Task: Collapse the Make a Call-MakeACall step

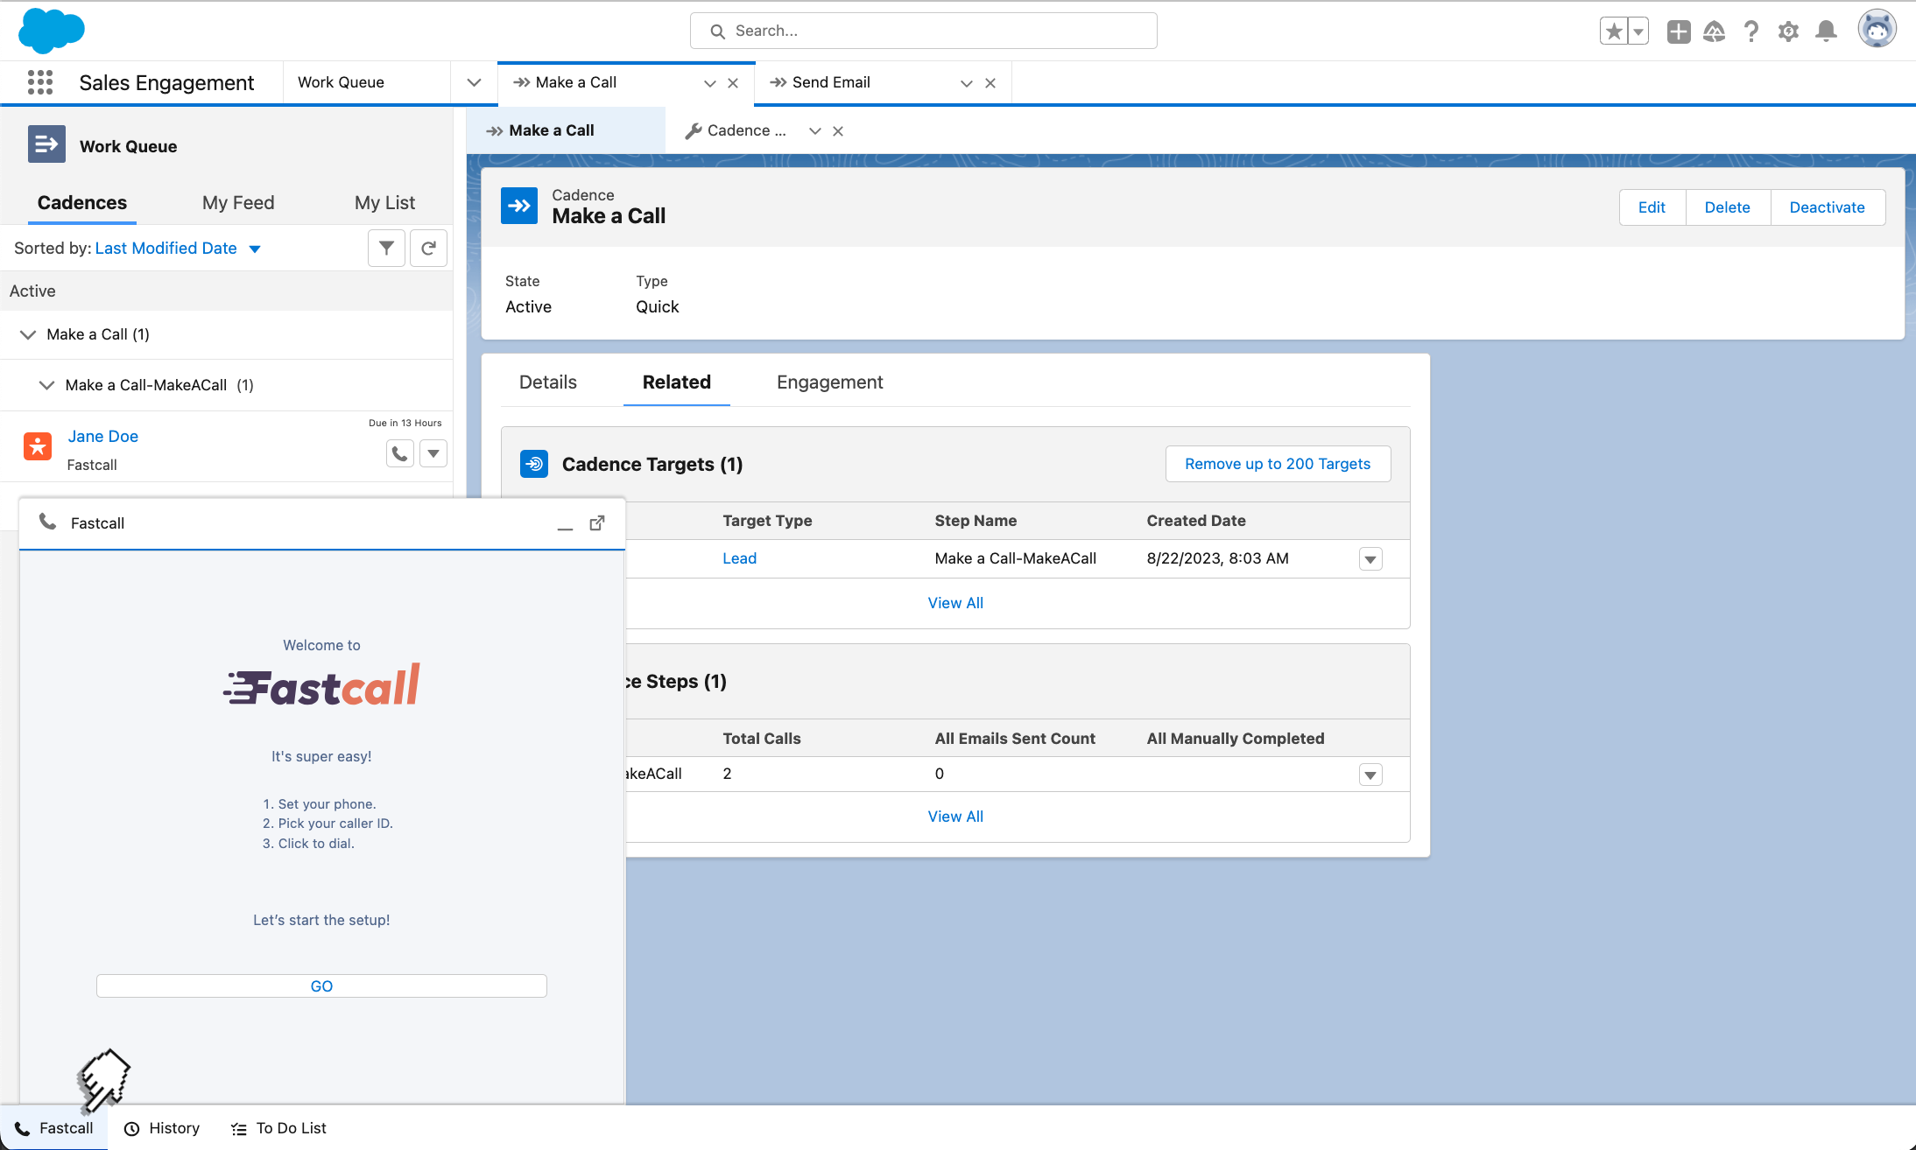Action: coord(46,385)
